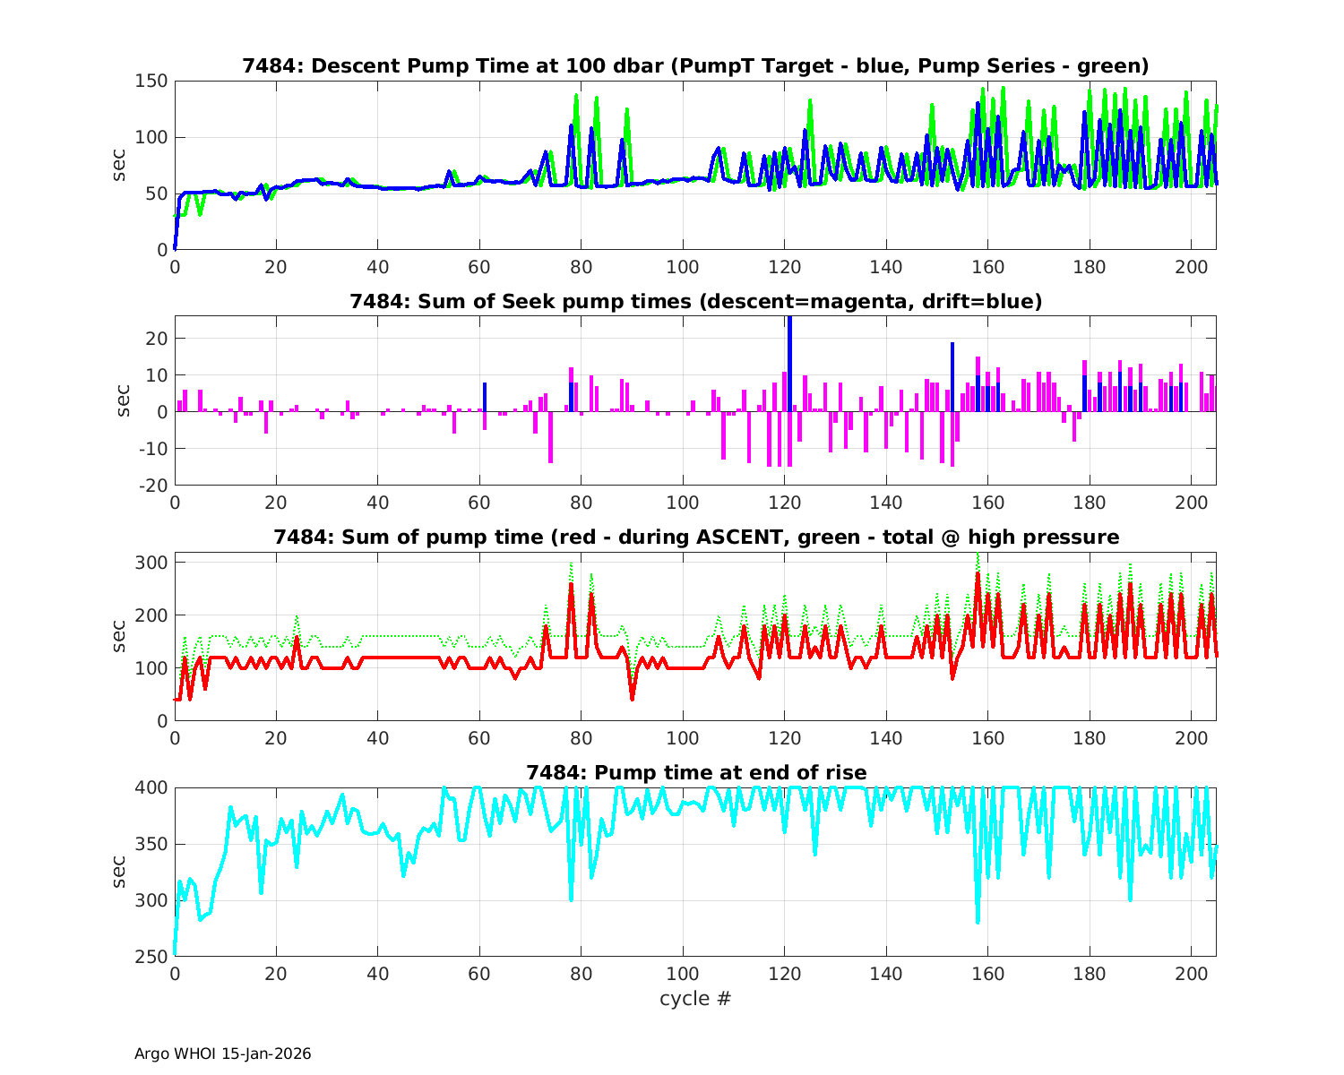Screen dimensions: 1344x1075
Task: Click the 'cycle #' x-axis label
Action: tap(695, 998)
